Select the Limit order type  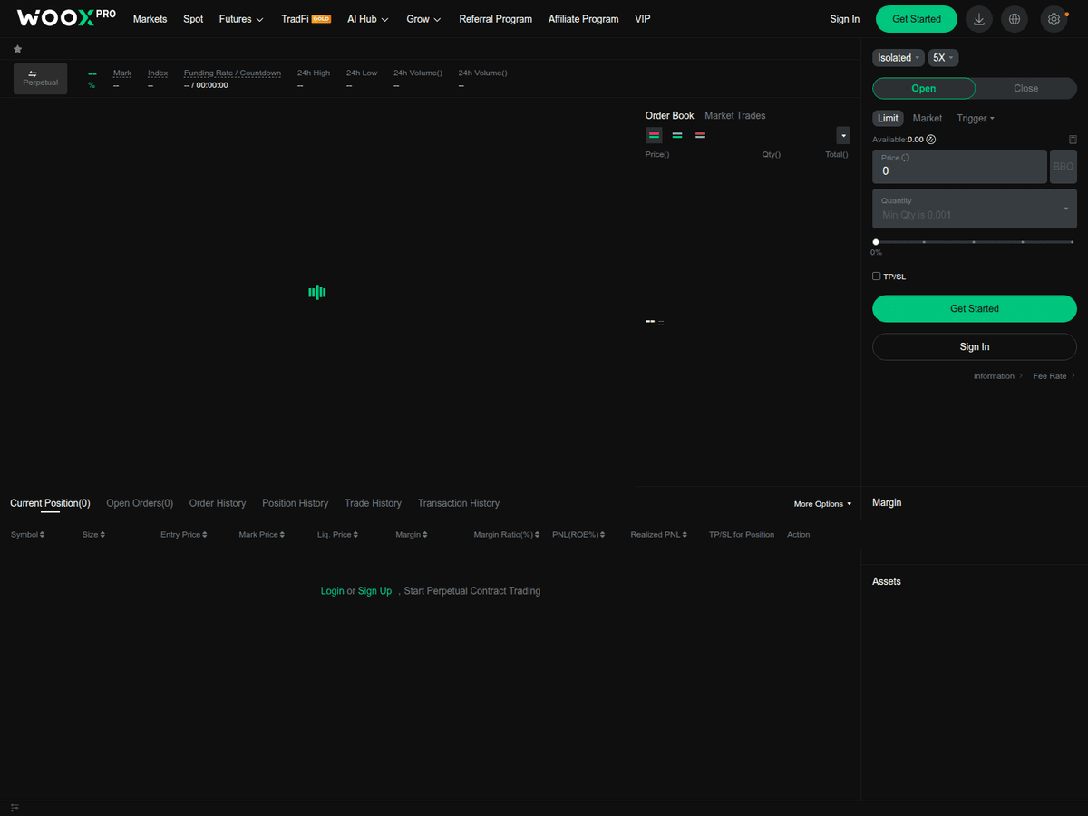888,119
